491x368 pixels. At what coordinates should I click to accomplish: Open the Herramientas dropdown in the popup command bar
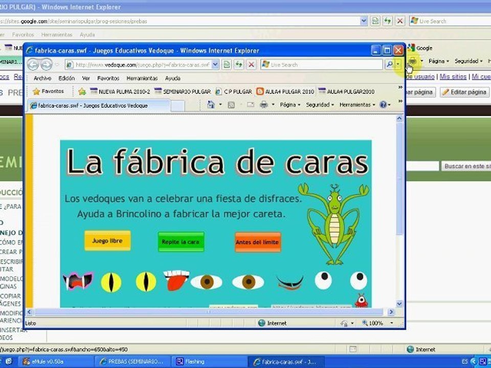pos(357,105)
